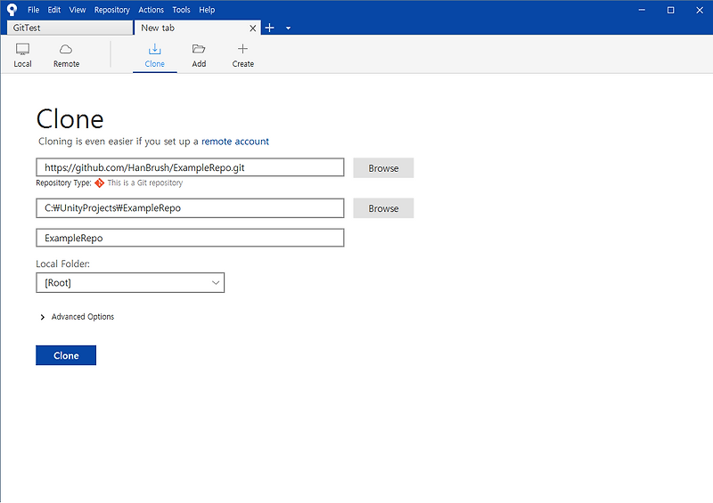Click the ExampleRepo name field
Image resolution: width=713 pixels, height=503 pixels.
pyautogui.click(x=190, y=238)
